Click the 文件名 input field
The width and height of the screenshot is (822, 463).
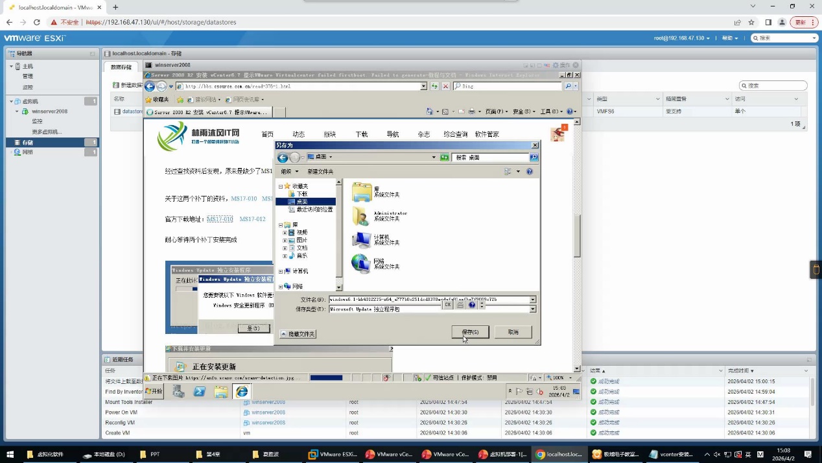click(x=429, y=300)
